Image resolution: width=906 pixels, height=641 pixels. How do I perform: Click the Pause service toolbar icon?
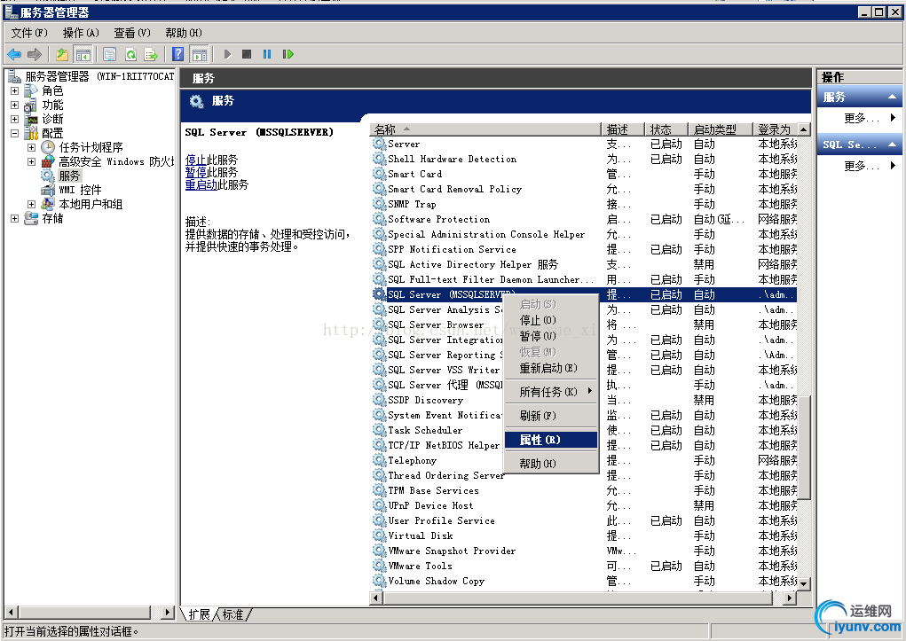click(x=267, y=54)
